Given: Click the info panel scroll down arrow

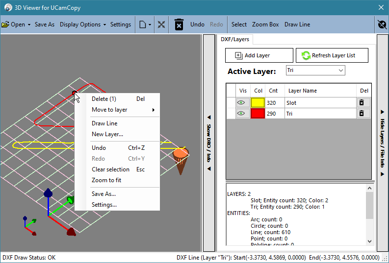Looking at the screenshot, I should tap(369, 241).
